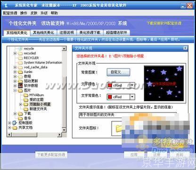Switch to the 其他相关美化 tab
The image size is (196, 170).
pos(43,32)
